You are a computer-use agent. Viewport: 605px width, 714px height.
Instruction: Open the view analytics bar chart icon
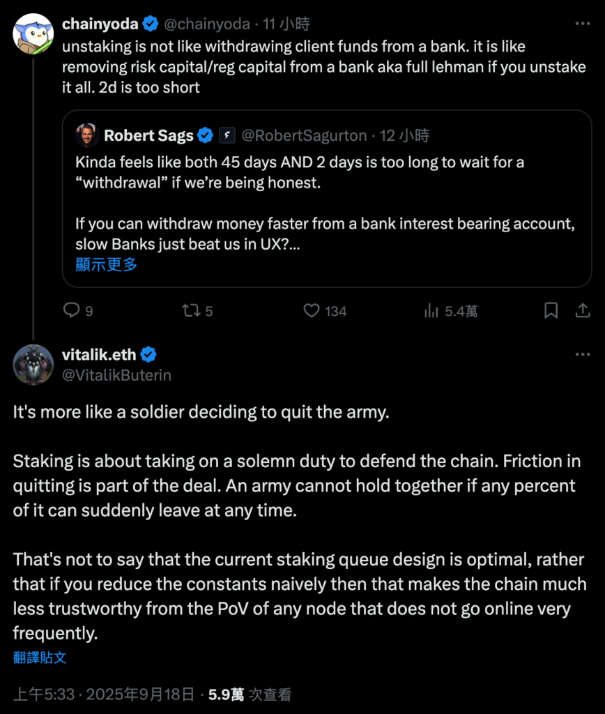(x=431, y=310)
